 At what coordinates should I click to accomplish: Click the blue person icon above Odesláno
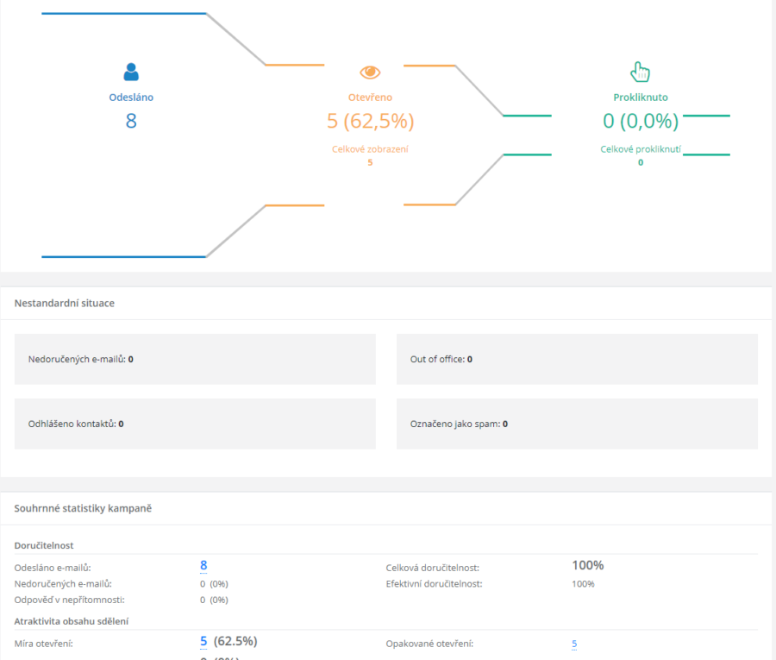(x=131, y=72)
